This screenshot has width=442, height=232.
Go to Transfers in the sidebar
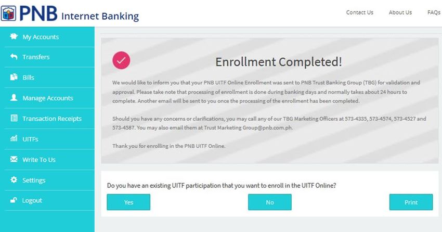pos(49,57)
